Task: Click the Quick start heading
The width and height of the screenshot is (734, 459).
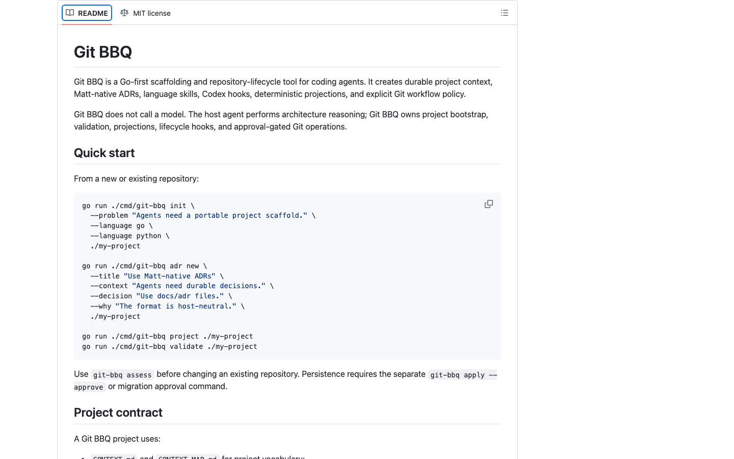Action: [104, 153]
